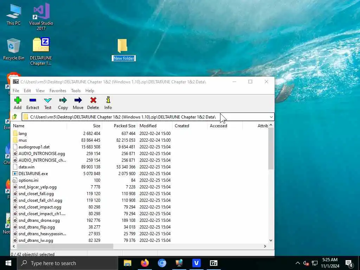Select audiogroup1.dat file
The height and width of the screenshot is (270, 360).
click(34, 147)
